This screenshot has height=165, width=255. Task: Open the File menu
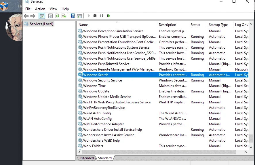coord(28,9)
